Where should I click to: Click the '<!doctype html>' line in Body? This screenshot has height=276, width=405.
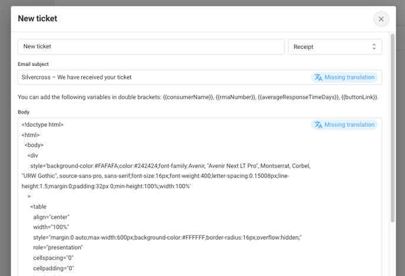(42, 125)
